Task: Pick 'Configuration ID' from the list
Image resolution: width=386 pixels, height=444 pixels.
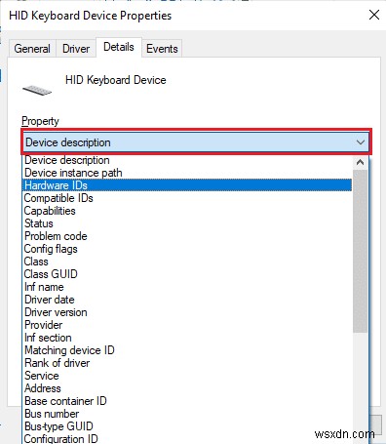Action: coord(187,438)
